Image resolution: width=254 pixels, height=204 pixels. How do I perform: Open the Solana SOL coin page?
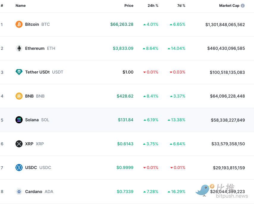[32, 120]
